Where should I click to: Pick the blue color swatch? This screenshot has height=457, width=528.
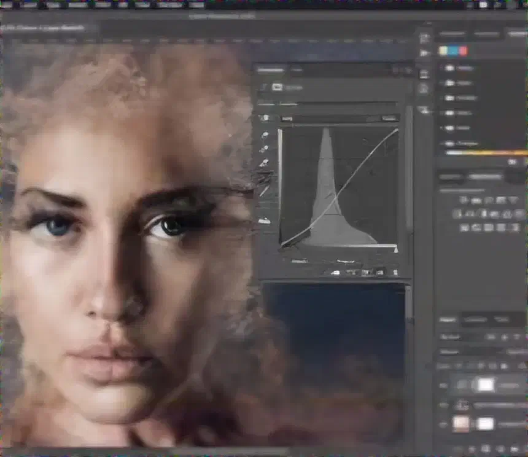452,51
